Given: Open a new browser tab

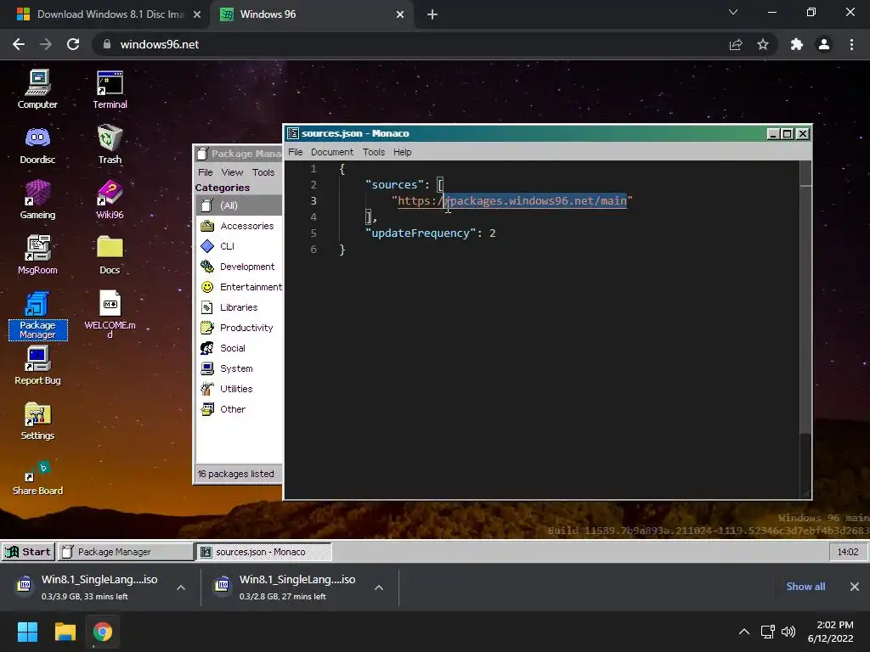Looking at the screenshot, I should point(432,14).
